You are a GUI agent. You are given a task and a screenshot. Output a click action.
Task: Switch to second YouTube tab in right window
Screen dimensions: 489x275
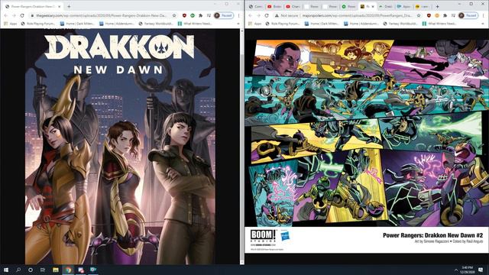tap(293, 6)
